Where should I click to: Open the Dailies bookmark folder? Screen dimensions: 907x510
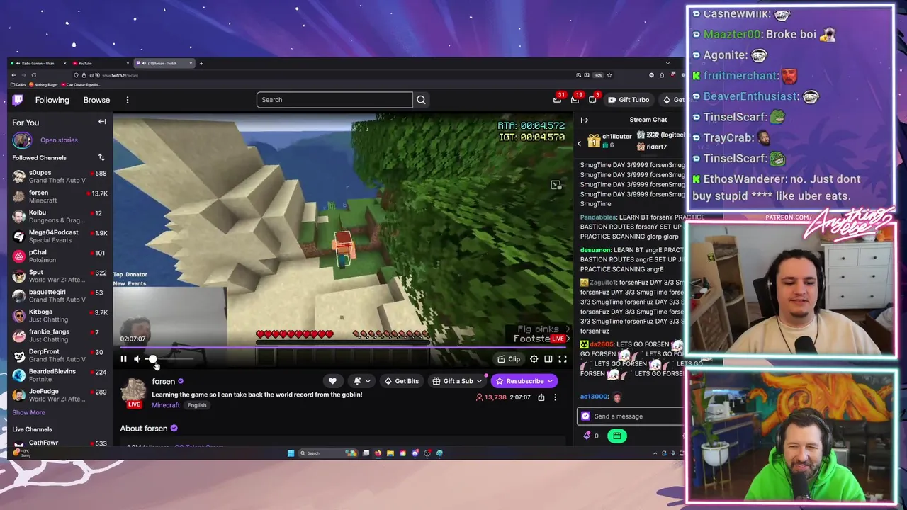18,84
